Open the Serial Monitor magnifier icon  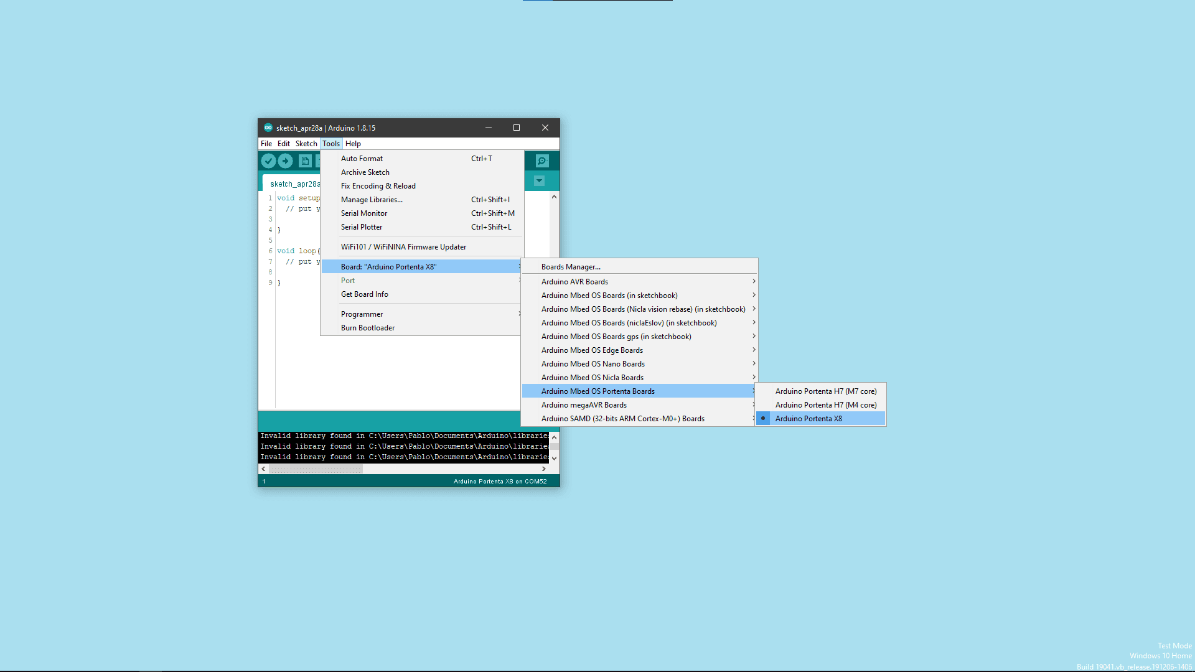coord(542,161)
